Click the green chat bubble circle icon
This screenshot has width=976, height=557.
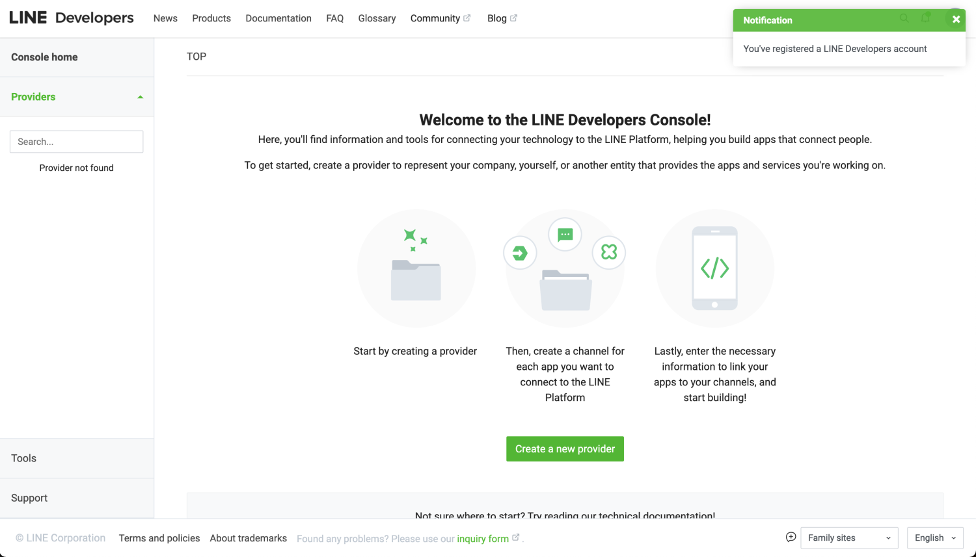coord(565,234)
